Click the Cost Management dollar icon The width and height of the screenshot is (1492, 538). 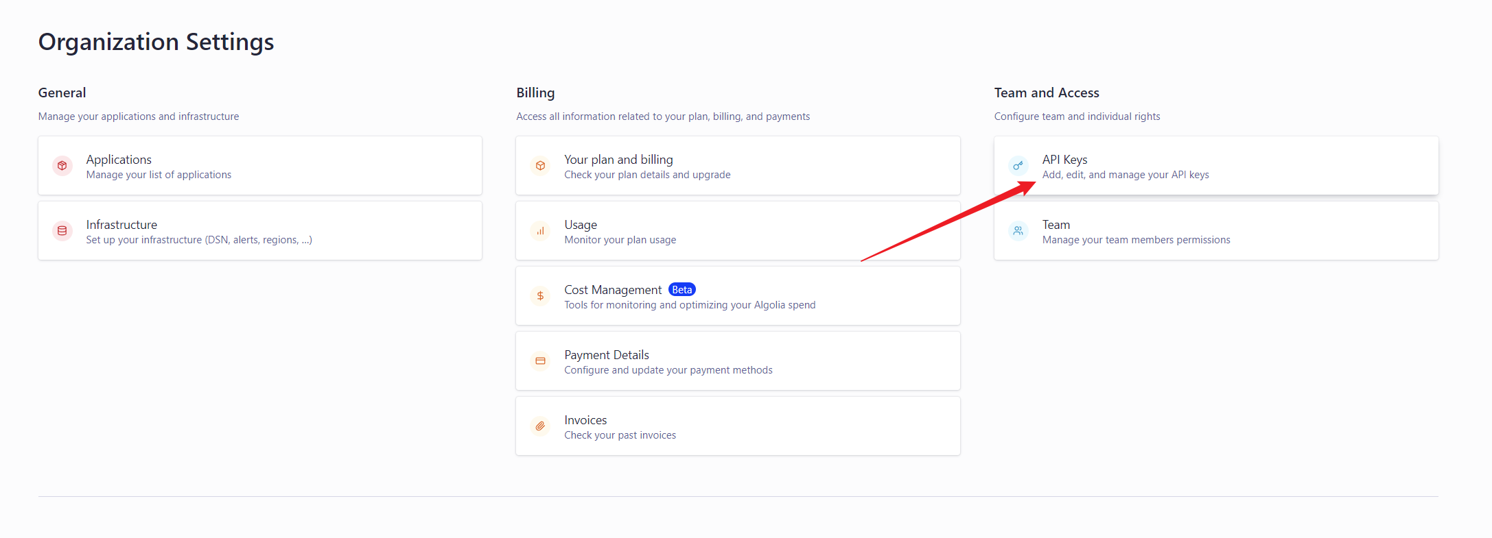(540, 296)
